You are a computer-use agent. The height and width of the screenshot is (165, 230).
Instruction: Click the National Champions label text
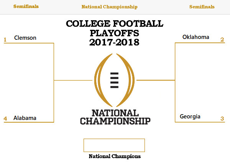115,156
